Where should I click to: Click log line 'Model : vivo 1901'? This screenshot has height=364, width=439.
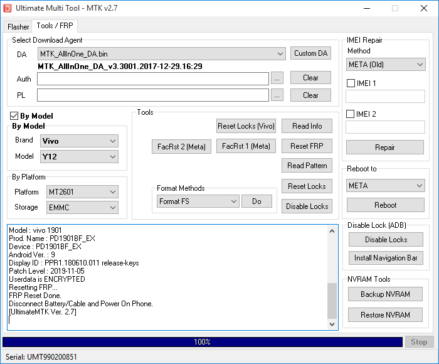click(x=35, y=230)
